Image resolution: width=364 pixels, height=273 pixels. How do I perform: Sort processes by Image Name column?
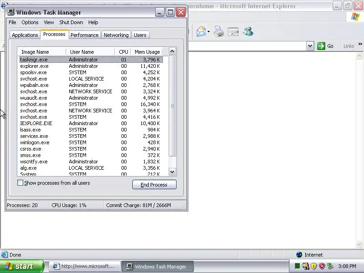pyautogui.click(x=42, y=52)
